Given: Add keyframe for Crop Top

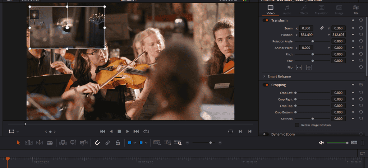Looking at the screenshot, I should [x=353, y=106].
